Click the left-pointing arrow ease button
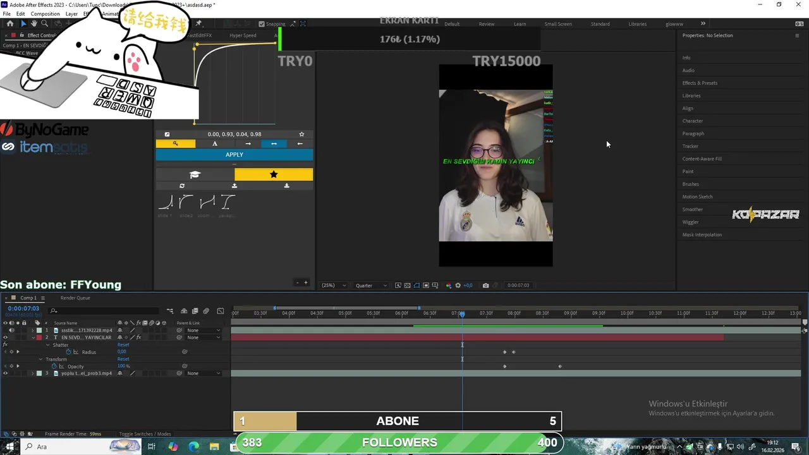The height and width of the screenshot is (455, 809). tap(300, 143)
